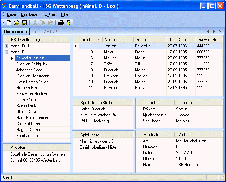Image resolution: width=226 pixels, height=182 pixels.
Task: Click the Cut scissors icon
Action: pos(35,23)
